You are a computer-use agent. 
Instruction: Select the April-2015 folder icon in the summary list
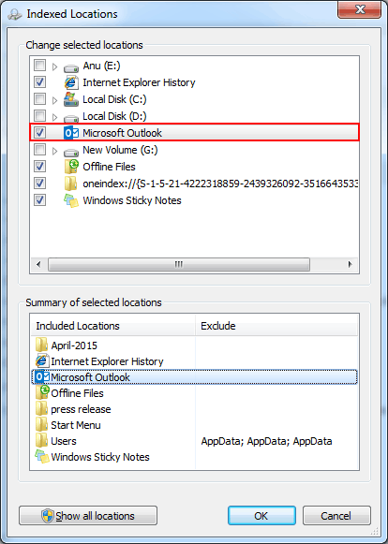pyautogui.click(x=41, y=346)
